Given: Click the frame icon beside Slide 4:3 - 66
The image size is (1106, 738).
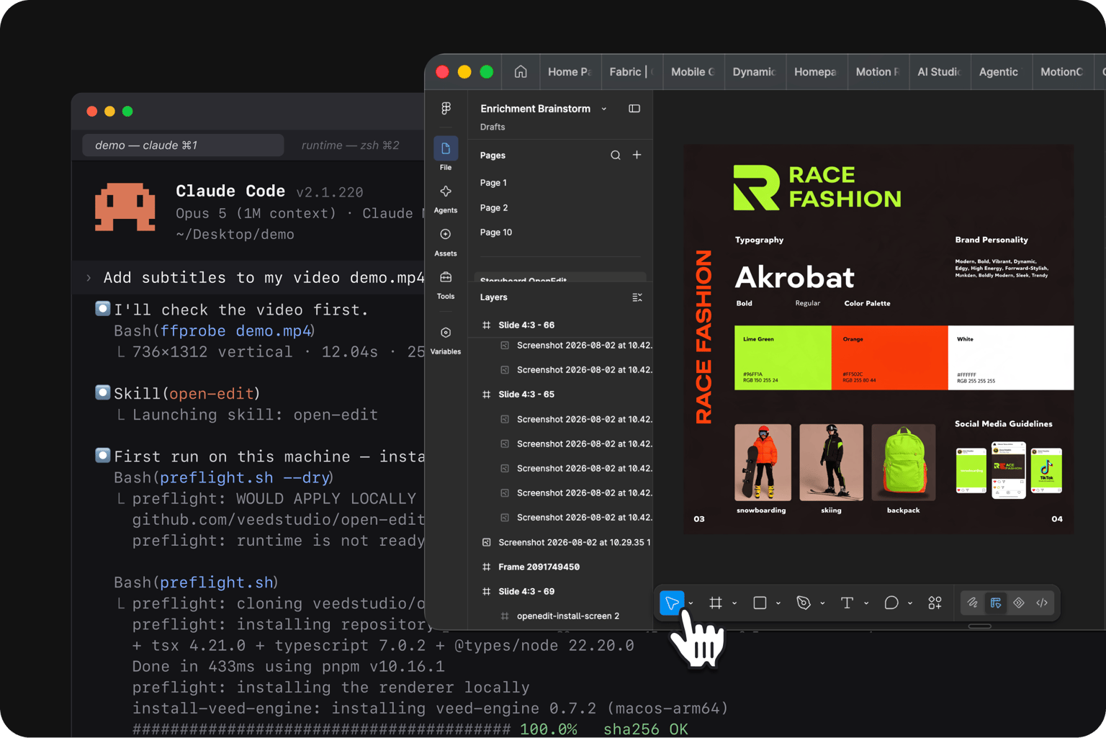Looking at the screenshot, I should (486, 325).
